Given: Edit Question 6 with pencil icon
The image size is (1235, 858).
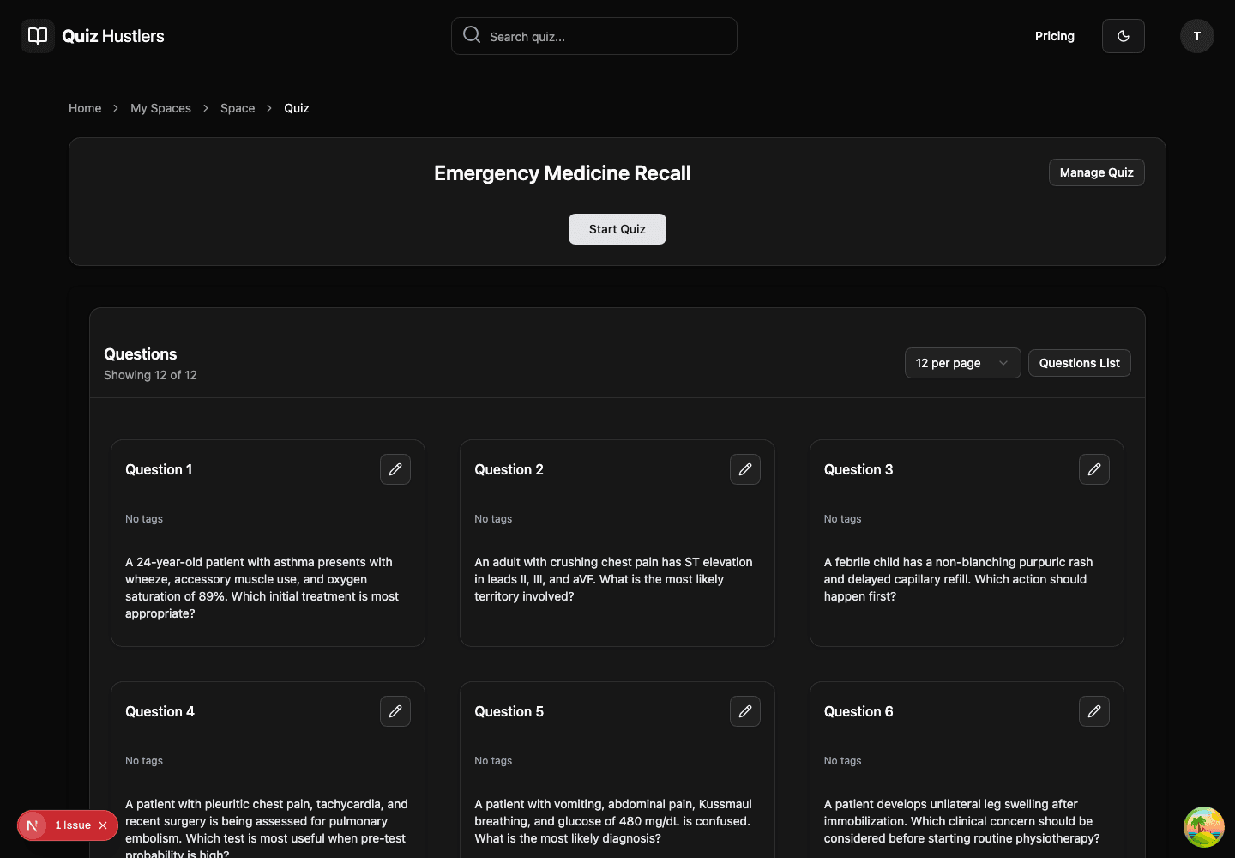Looking at the screenshot, I should click(1094, 711).
